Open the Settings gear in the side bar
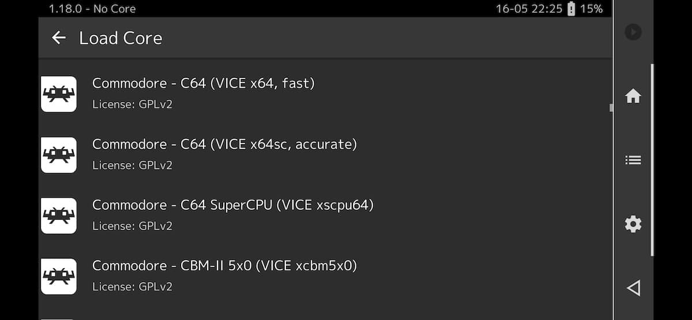The width and height of the screenshot is (692, 320). 633,224
